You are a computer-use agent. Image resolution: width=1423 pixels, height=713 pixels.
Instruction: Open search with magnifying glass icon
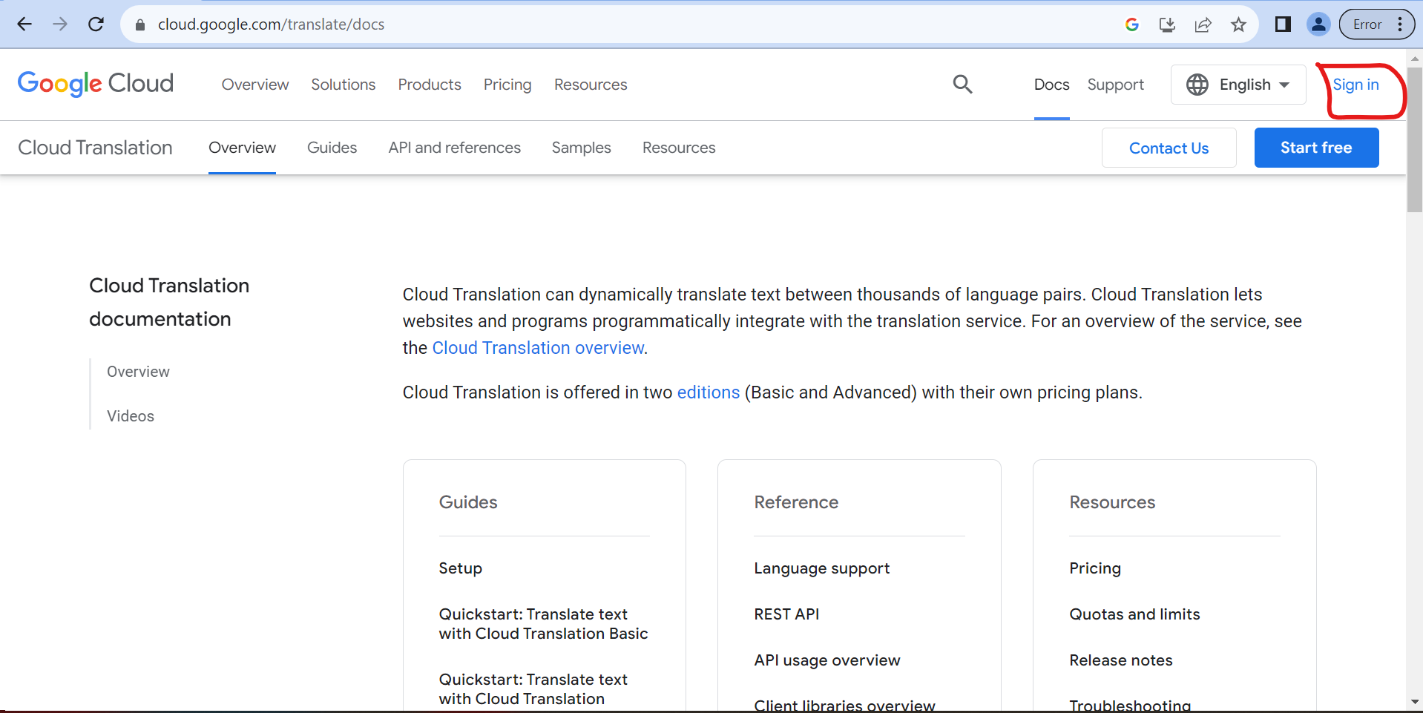pyautogui.click(x=962, y=85)
